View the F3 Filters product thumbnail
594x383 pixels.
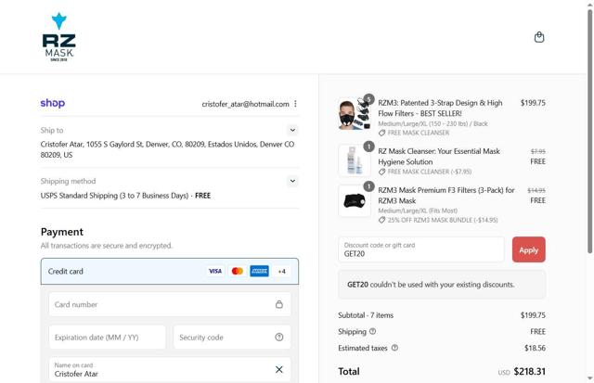pos(355,201)
